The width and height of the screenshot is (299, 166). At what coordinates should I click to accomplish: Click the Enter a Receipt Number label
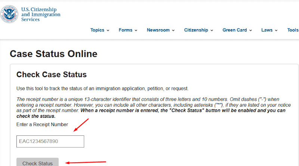click(42, 125)
